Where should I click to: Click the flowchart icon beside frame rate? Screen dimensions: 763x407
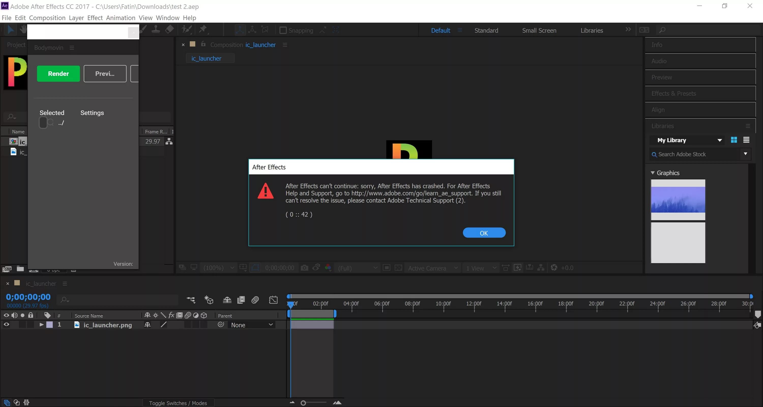click(169, 142)
